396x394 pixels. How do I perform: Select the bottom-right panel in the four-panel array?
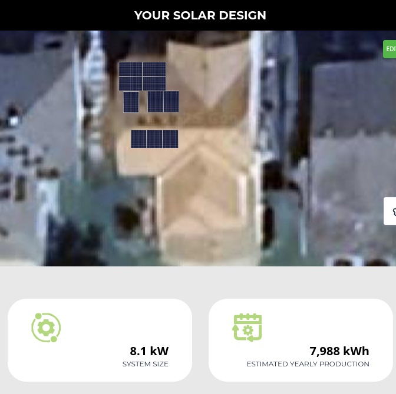pyautogui.click(x=154, y=84)
